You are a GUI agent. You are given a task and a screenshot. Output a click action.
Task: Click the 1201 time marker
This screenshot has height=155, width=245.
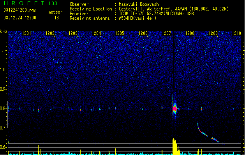pyautogui.click(x=26, y=33)
